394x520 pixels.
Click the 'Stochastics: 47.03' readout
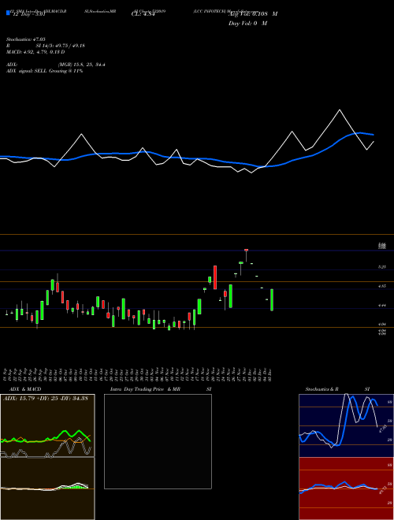pos(26,39)
